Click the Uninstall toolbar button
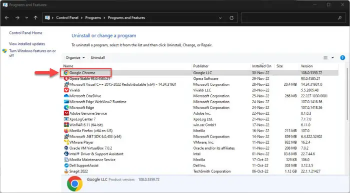This screenshot has width=350, height=193. click(98, 58)
